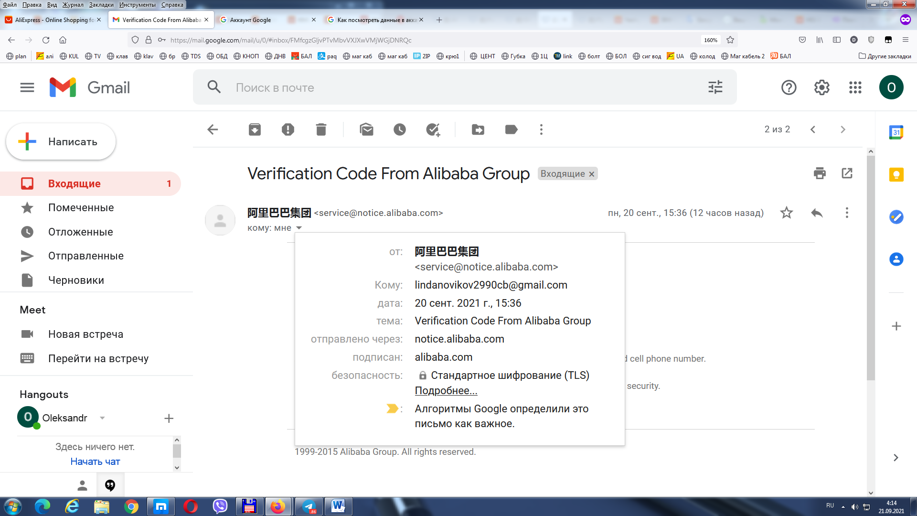Open message options three-dot menu

tap(847, 213)
